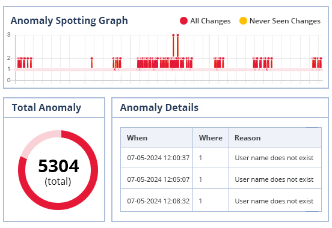Click the isolated single spike marker at value 2
Viewport: 332px width, 228px height.
pos(91,58)
